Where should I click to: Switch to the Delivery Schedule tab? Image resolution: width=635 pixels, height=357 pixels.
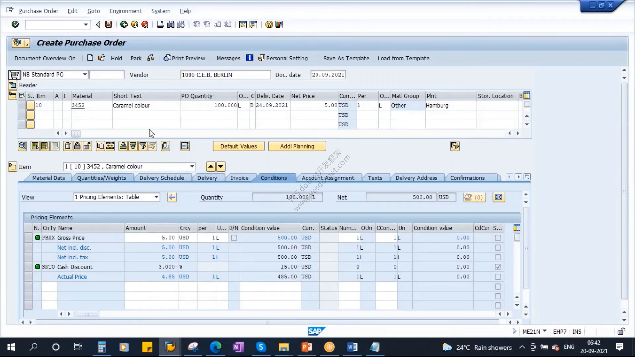[161, 178]
